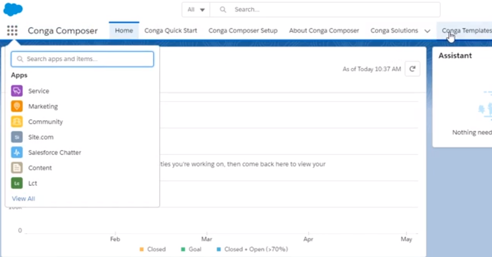Image resolution: width=492 pixels, height=257 pixels.
Task: Open the App Launcher grid icon
Action: pyautogui.click(x=12, y=31)
